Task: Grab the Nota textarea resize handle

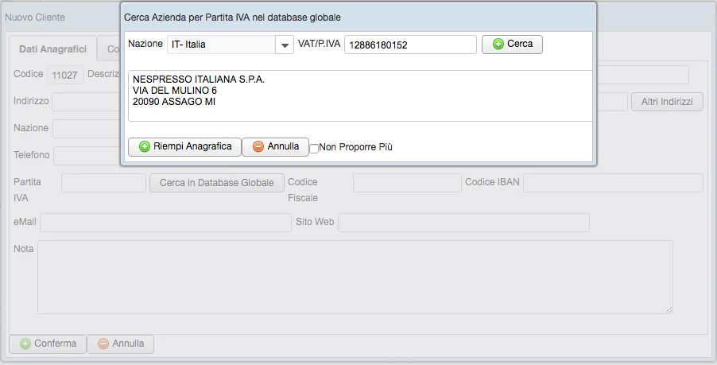Action: (x=669, y=310)
